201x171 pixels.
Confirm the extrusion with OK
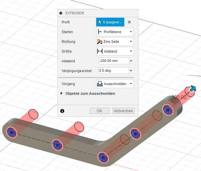(100, 111)
